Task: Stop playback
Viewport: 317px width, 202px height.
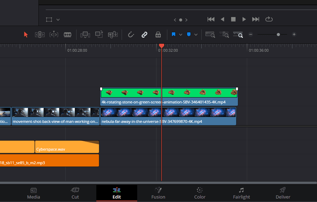Action: click(x=233, y=19)
